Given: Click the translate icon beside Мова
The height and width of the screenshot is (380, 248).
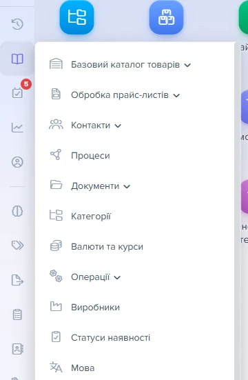Looking at the screenshot, I should pos(56,367).
